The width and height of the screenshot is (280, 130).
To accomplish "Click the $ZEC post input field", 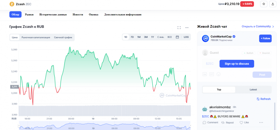I will coord(210,64).
